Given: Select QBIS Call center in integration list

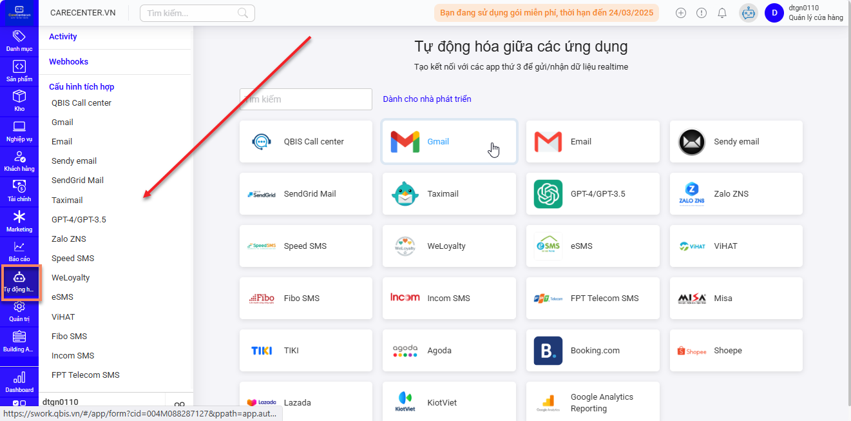Looking at the screenshot, I should [x=82, y=103].
